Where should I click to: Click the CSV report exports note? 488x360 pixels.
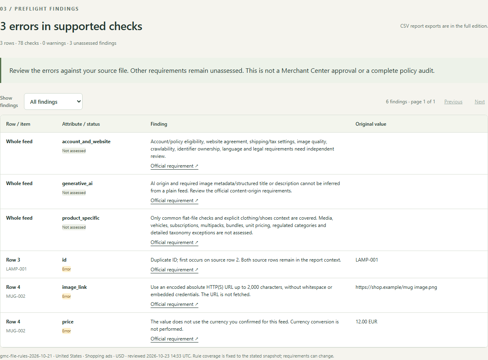pyautogui.click(x=444, y=26)
